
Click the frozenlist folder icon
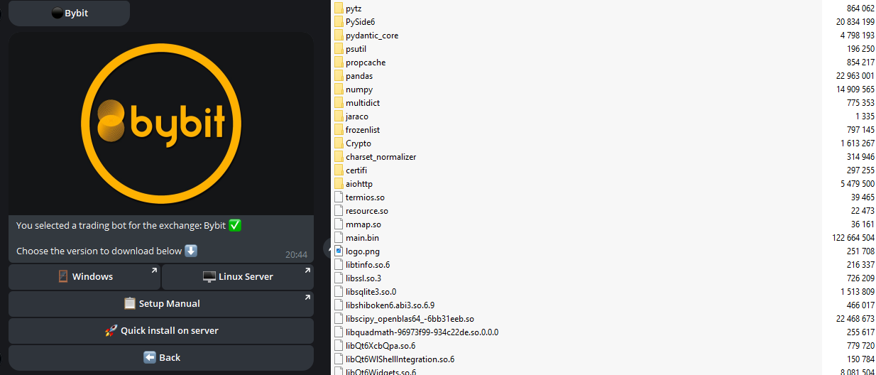tap(339, 130)
